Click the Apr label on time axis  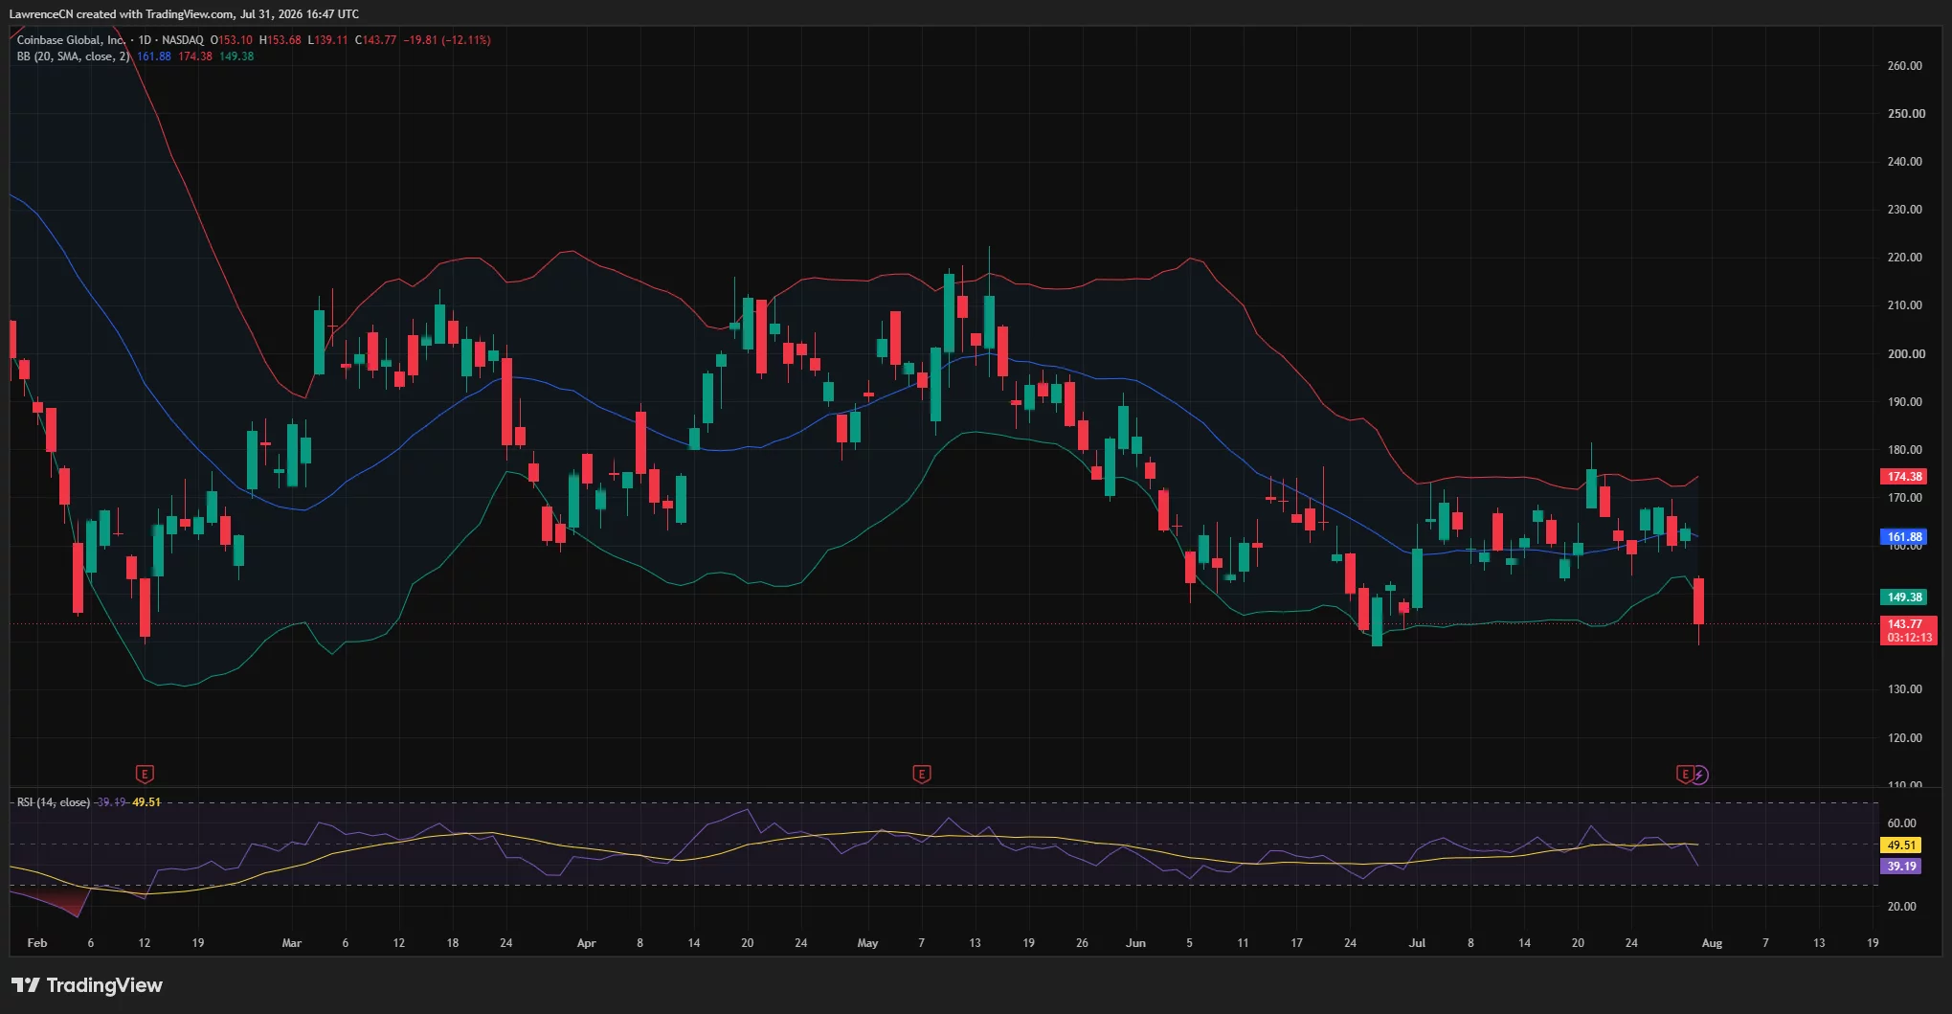[x=587, y=943]
